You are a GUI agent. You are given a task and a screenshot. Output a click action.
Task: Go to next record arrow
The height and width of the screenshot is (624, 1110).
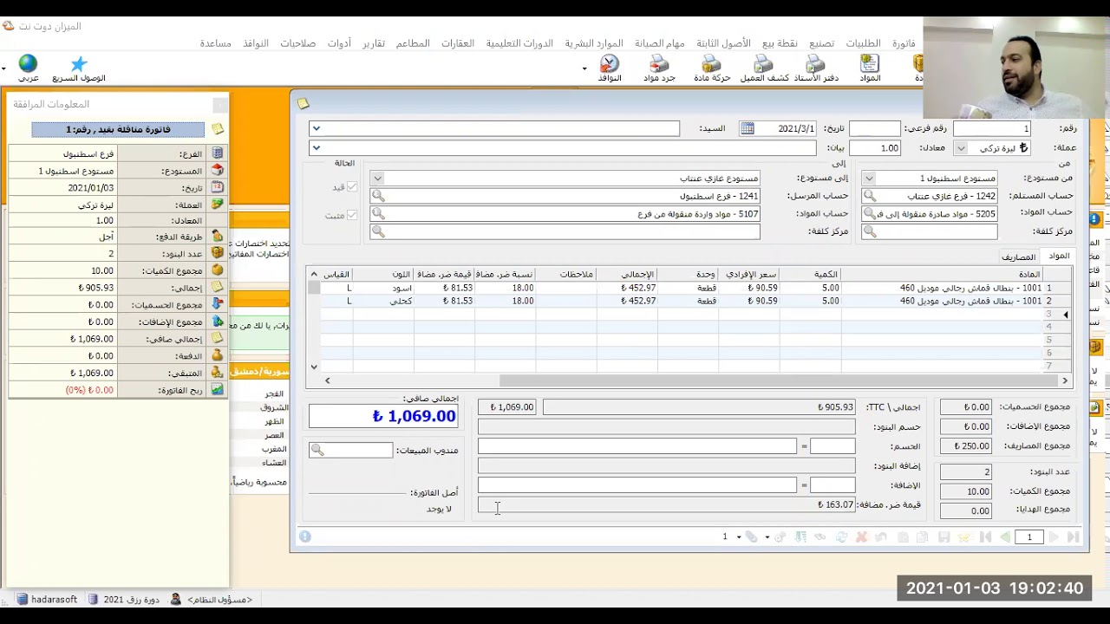[x=1054, y=537]
